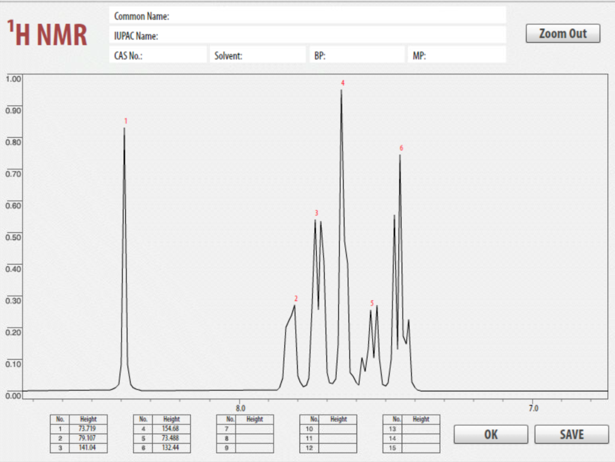The height and width of the screenshot is (462, 615).
Task: Click the CAS No. input field
Action: [x=180, y=54]
